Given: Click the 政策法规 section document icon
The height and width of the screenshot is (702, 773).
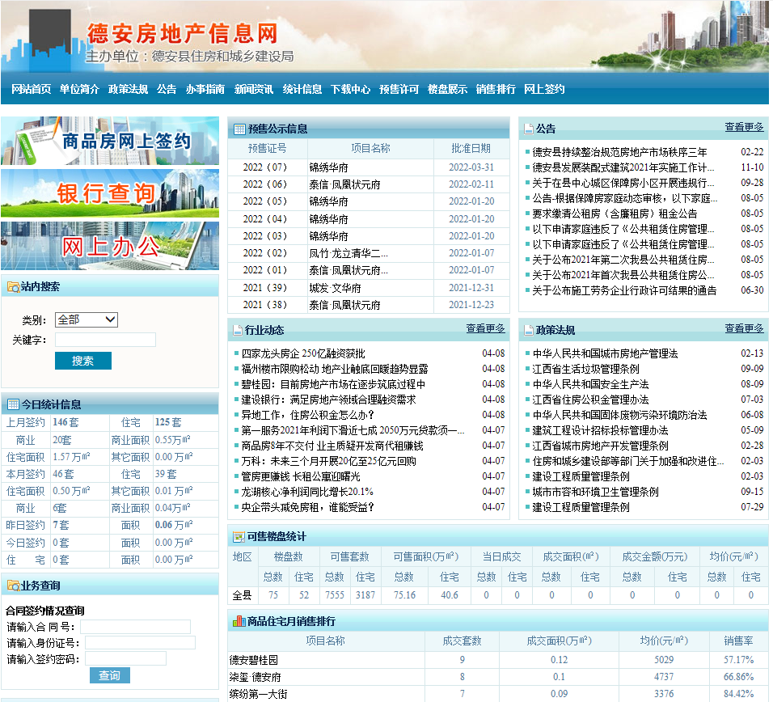Looking at the screenshot, I should [529, 330].
